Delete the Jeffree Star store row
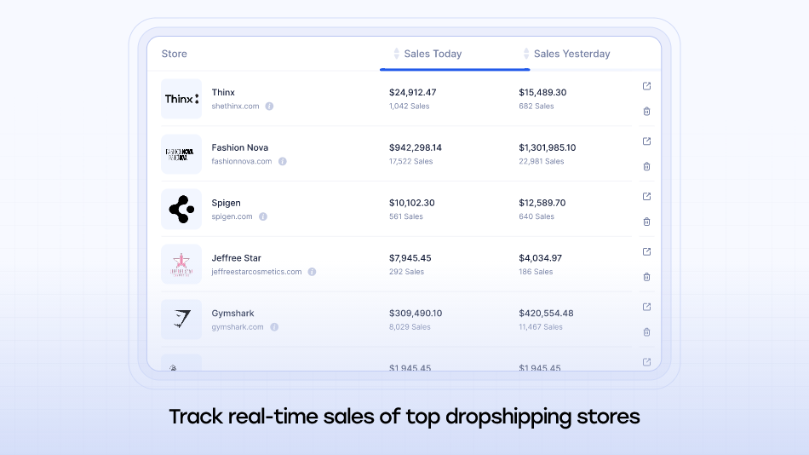809x455 pixels. click(x=646, y=277)
